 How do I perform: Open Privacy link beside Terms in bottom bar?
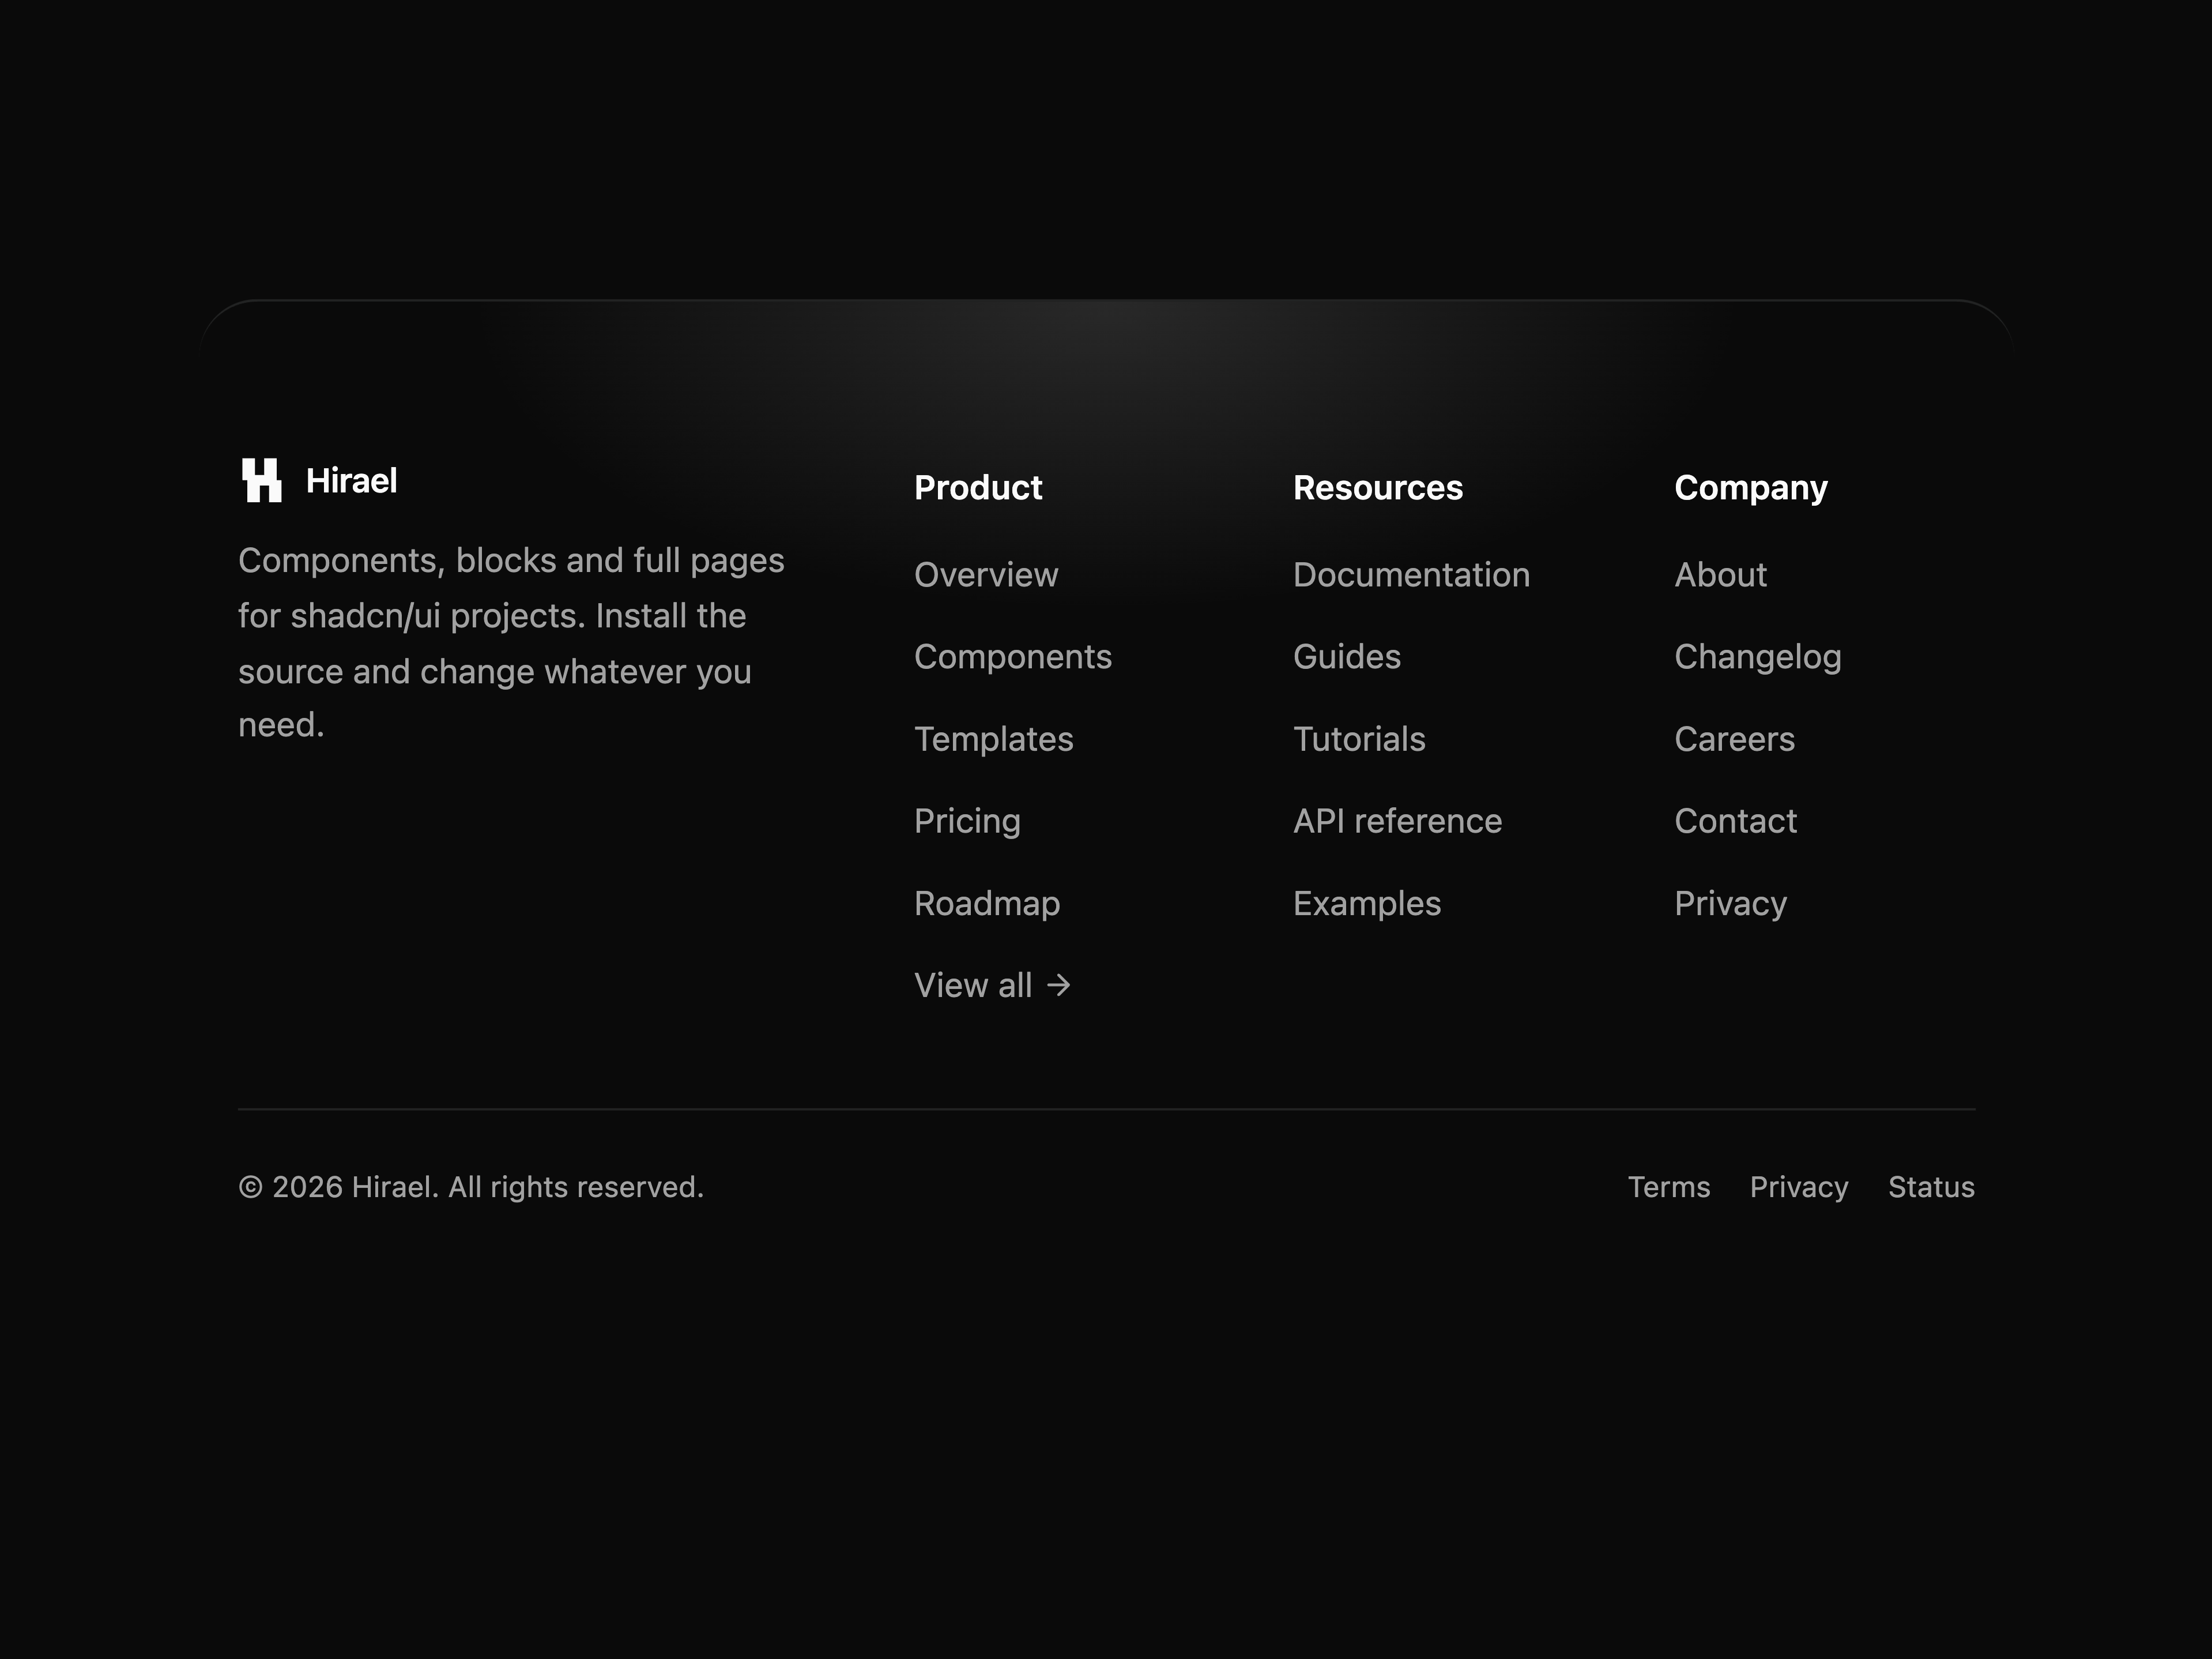click(1799, 1187)
